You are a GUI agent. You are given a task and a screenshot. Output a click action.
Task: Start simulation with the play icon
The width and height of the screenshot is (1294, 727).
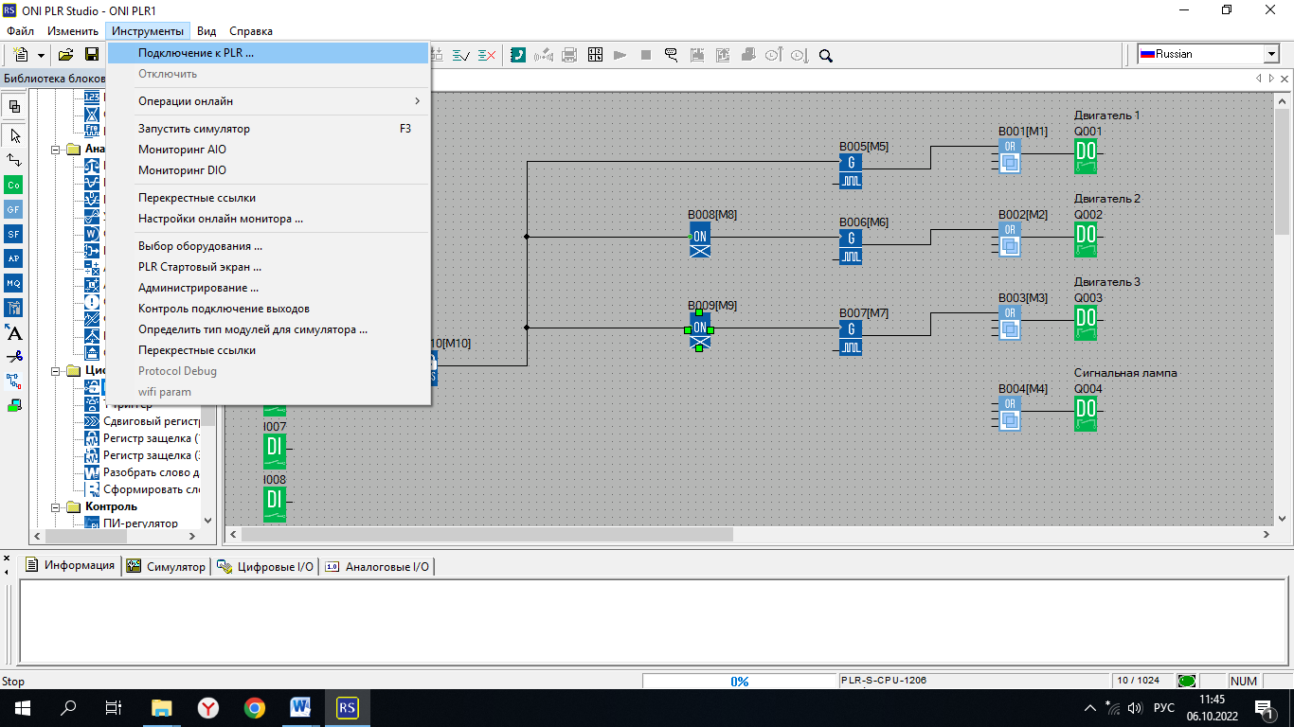(x=620, y=55)
